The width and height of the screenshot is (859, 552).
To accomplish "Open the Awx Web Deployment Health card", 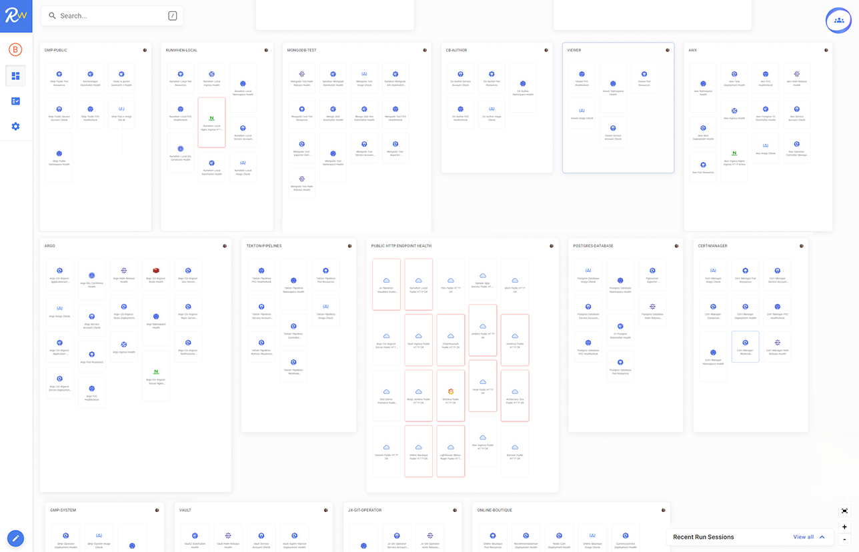I will pos(703,132).
